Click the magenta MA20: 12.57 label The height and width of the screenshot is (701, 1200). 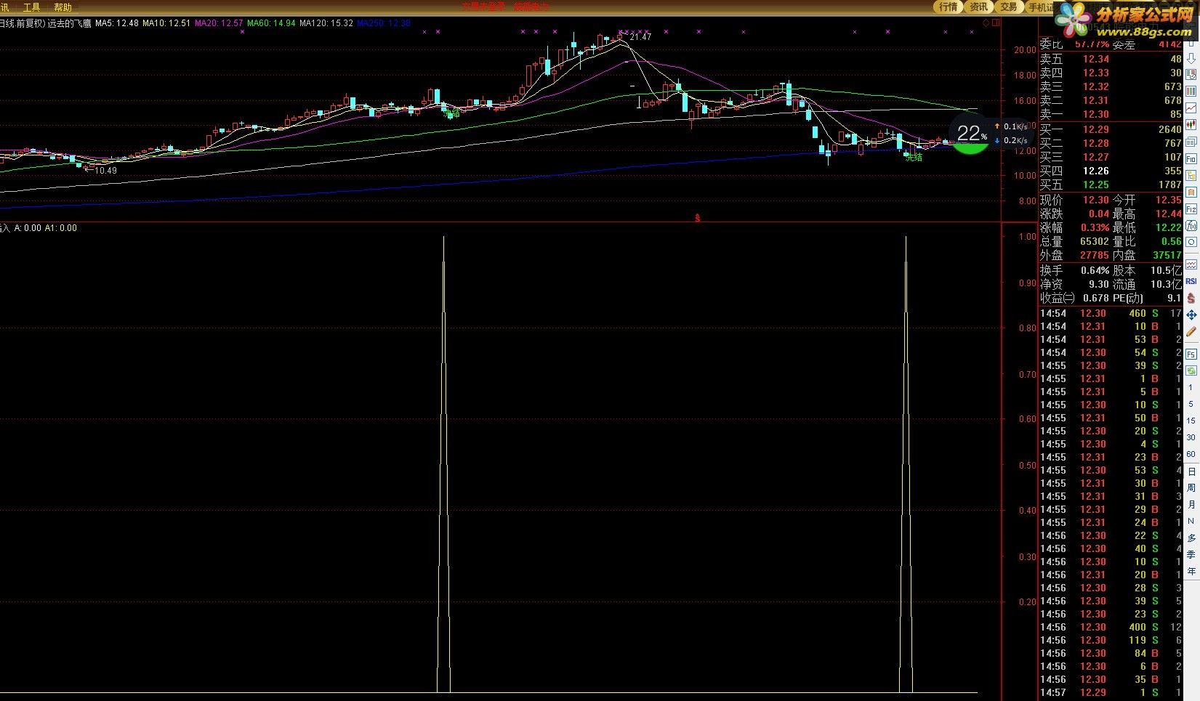point(219,23)
